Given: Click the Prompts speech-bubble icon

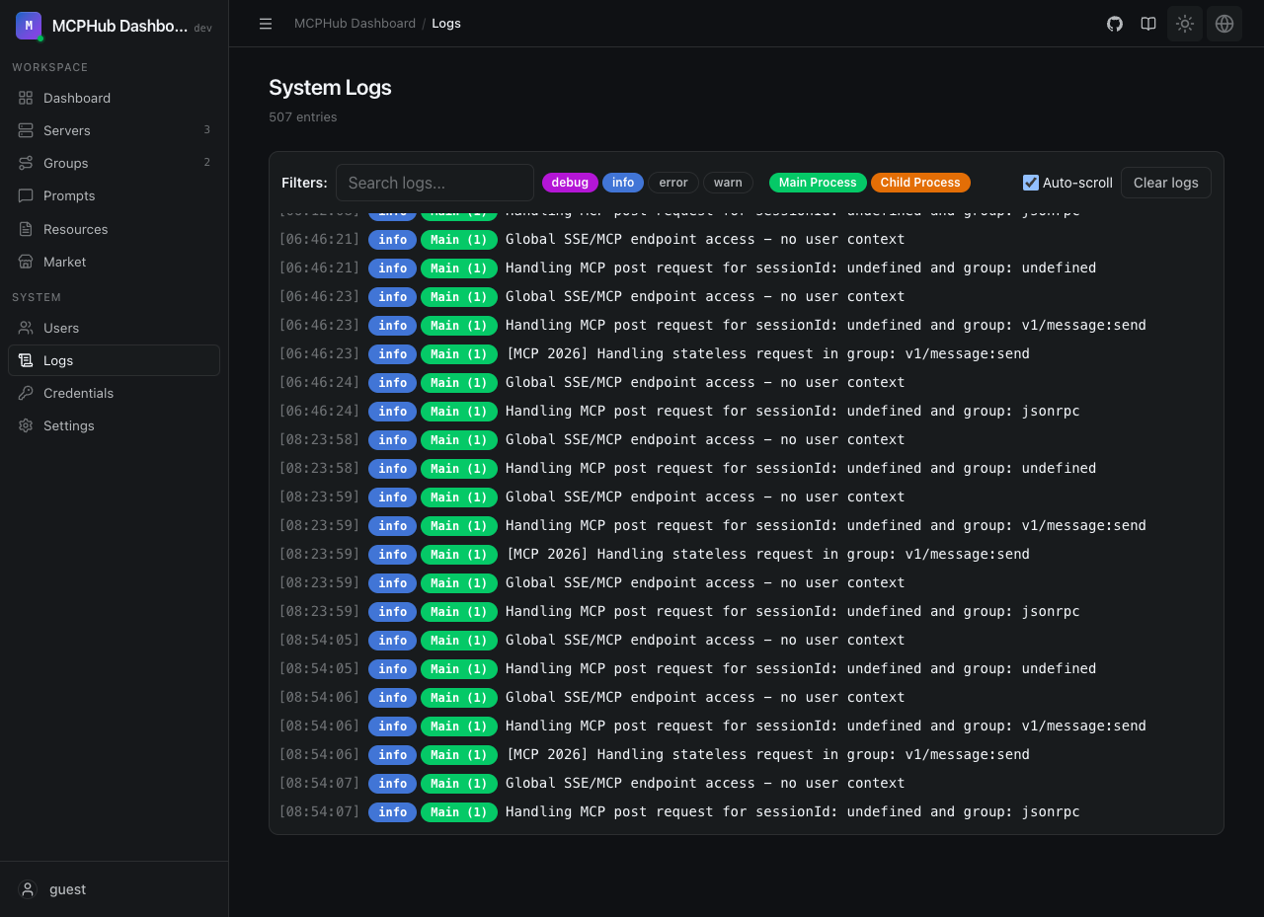Looking at the screenshot, I should (x=26, y=195).
